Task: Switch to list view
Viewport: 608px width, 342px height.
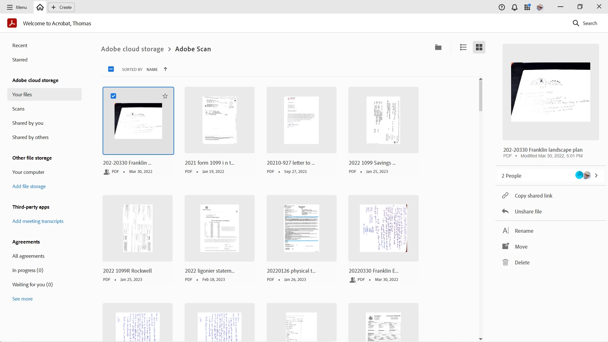Action: tap(463, 47)
